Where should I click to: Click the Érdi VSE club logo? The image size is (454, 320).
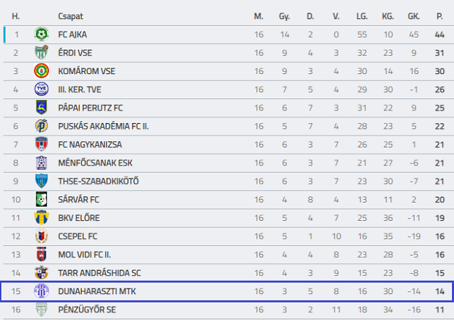(41, 52)
